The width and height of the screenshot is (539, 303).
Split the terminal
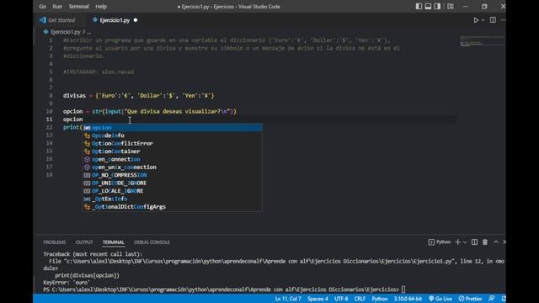click(474, 242)
